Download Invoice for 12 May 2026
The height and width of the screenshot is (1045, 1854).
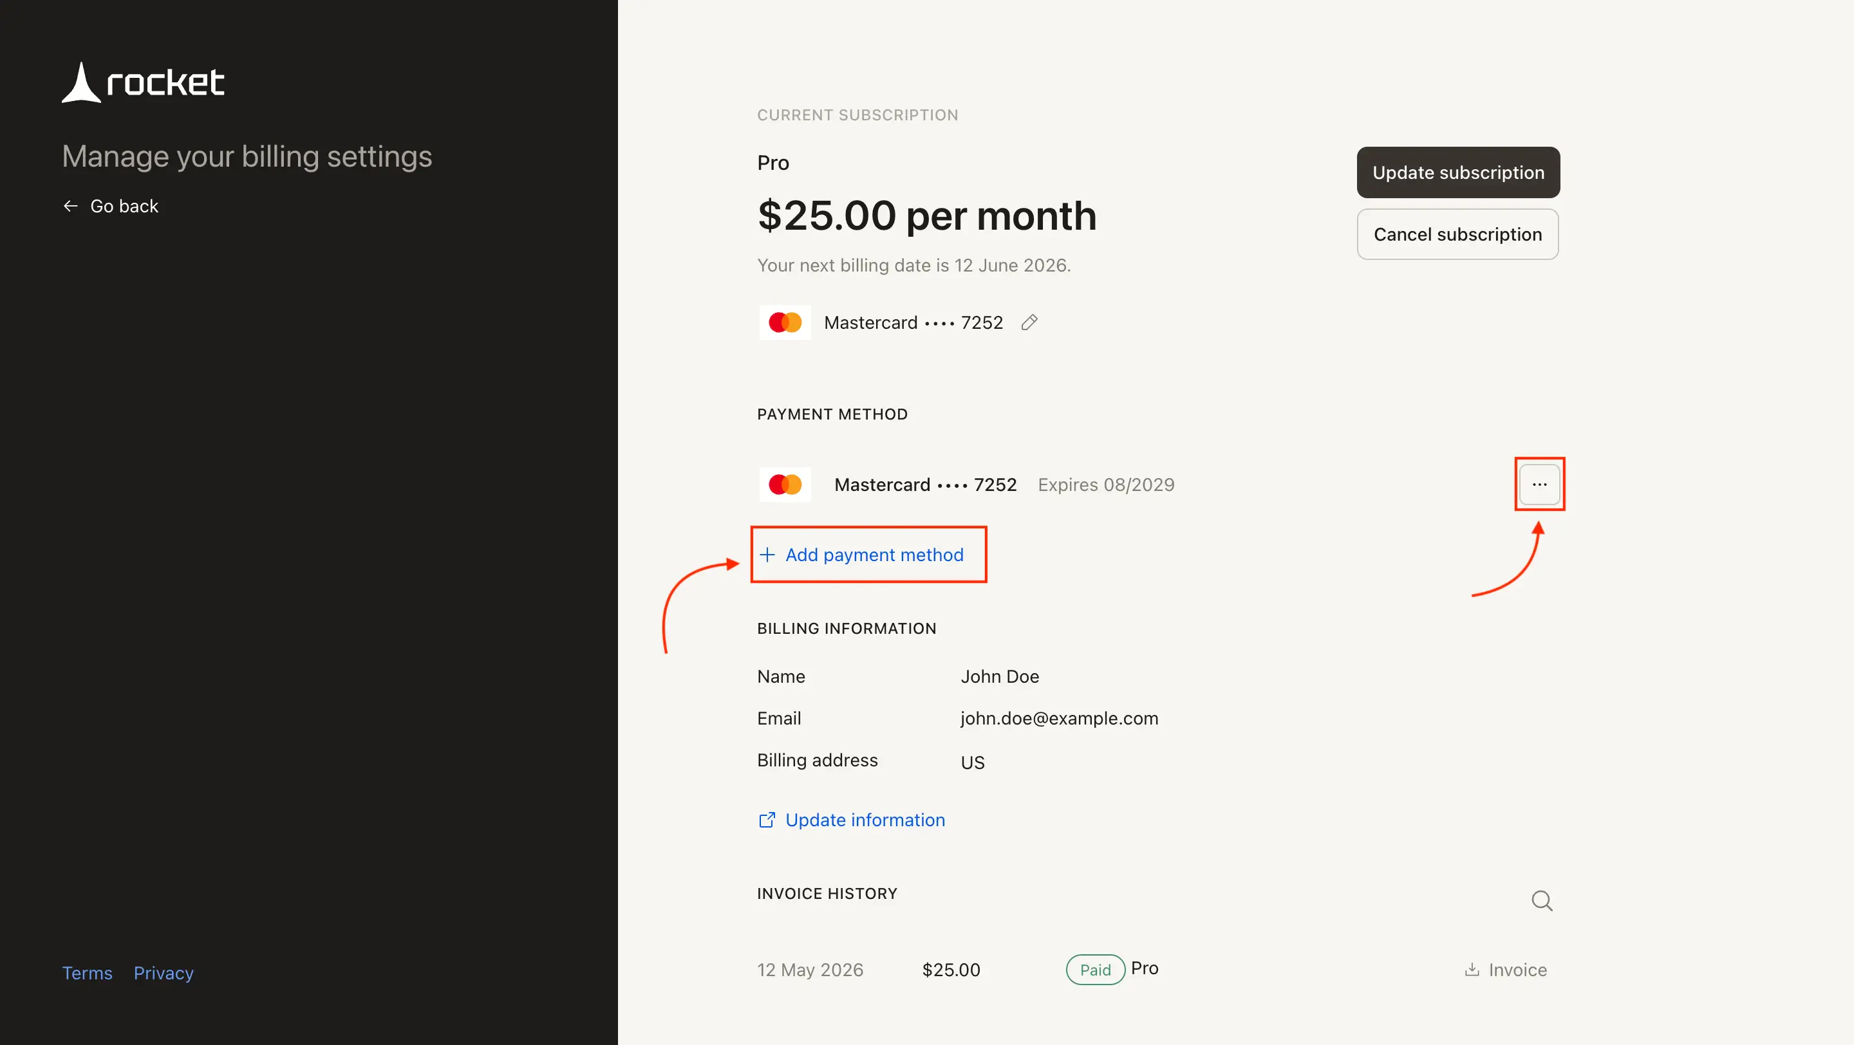pyautogui.click(x=1506, y=970)
